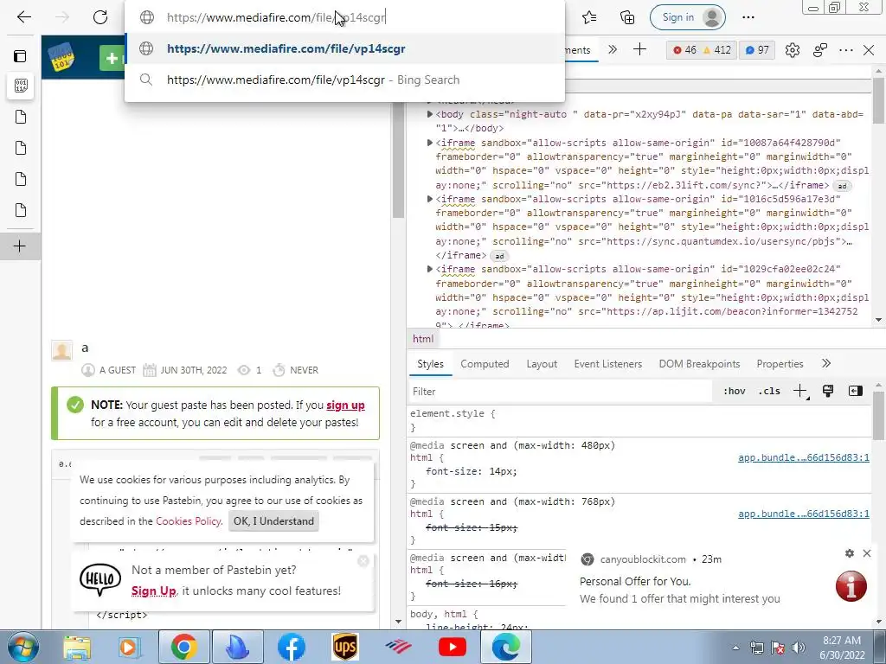Viewport: 886px width, 664px height.
Task: Open the vertical tabs icon in sidebar
Action: (x=20, y=56)
